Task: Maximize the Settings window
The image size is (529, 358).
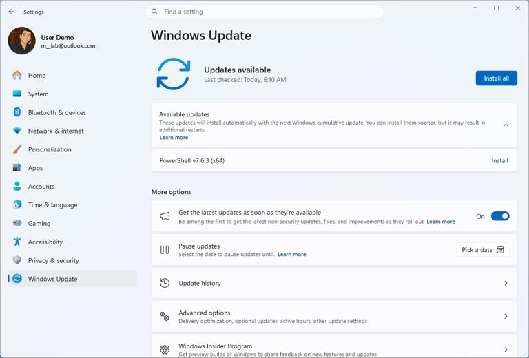Action: coord(497,8)
